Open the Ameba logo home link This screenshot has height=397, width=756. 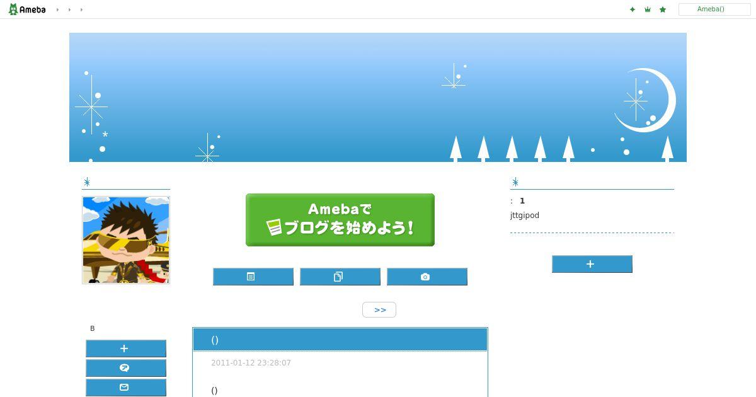point(27,9)
